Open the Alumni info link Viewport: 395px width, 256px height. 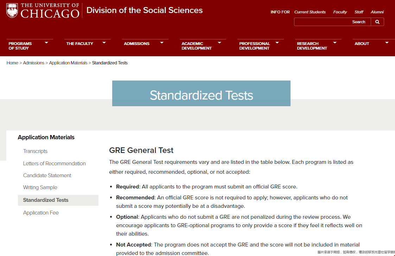(377, 12)
